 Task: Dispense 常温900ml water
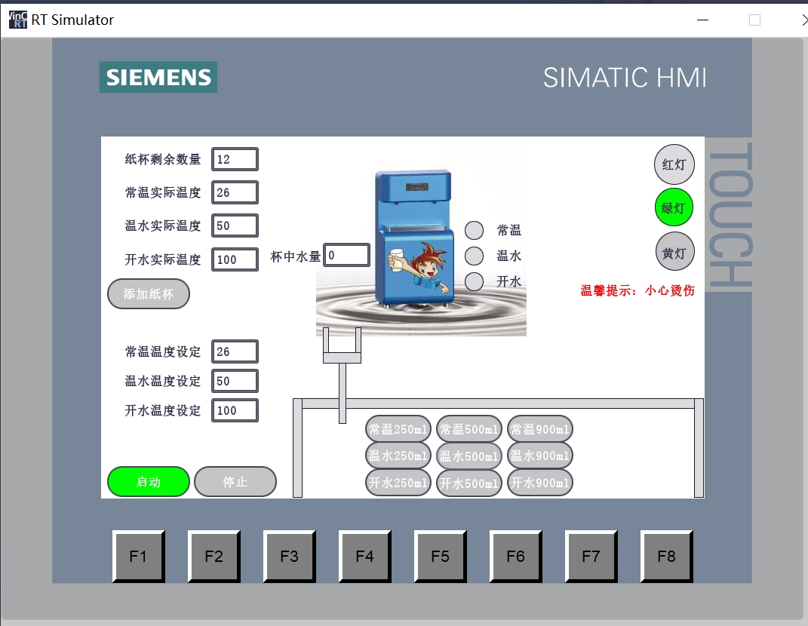540,428
